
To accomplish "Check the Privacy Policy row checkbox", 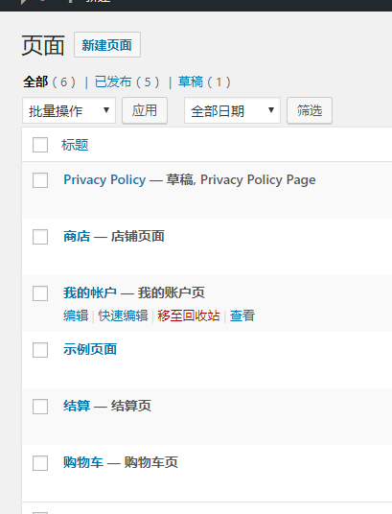I will tap(40, 180).
